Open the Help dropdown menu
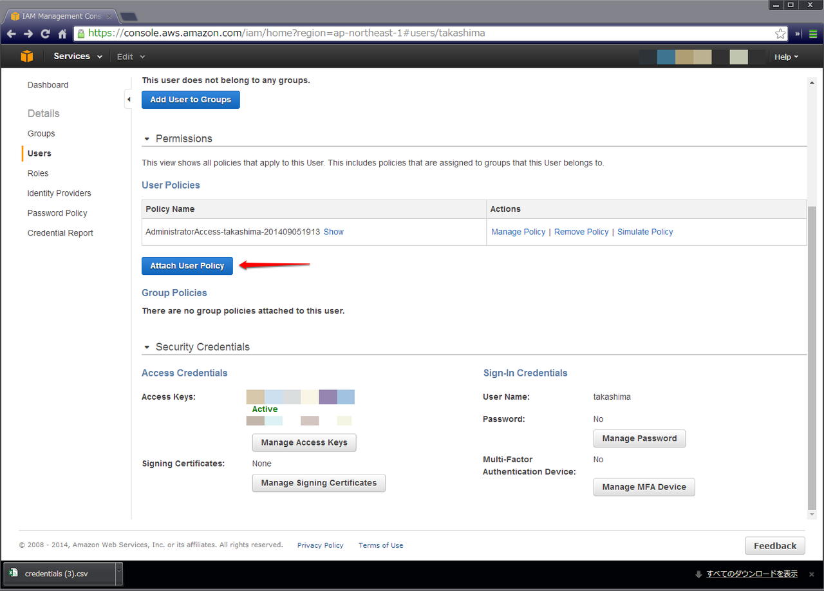The width and height of the screenshot is (824, 591). click(x=786, y=57)
